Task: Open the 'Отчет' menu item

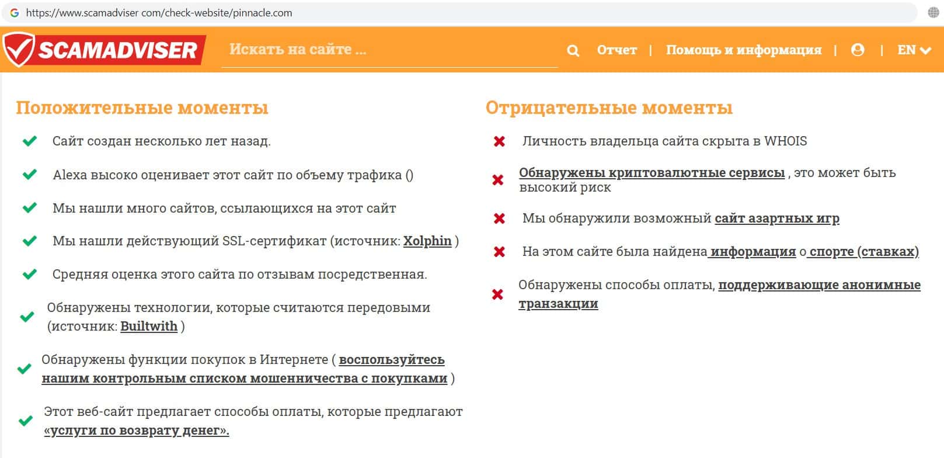Action: click(616, 50)
